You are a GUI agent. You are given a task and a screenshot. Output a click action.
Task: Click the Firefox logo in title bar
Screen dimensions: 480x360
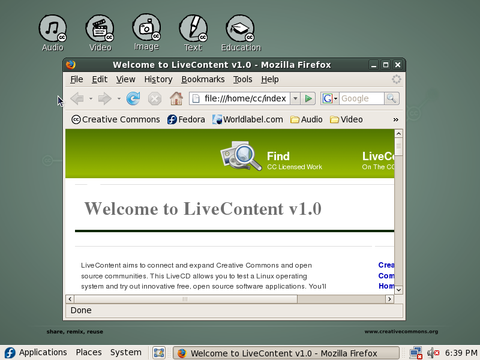pyautogui.click(x=70, y=65)
